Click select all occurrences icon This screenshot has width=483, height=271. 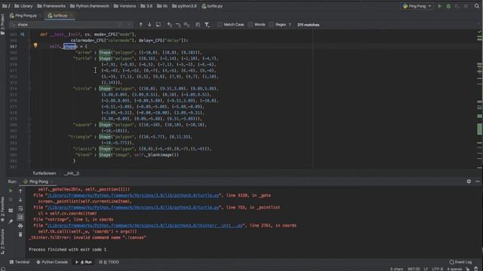[186, 25]
